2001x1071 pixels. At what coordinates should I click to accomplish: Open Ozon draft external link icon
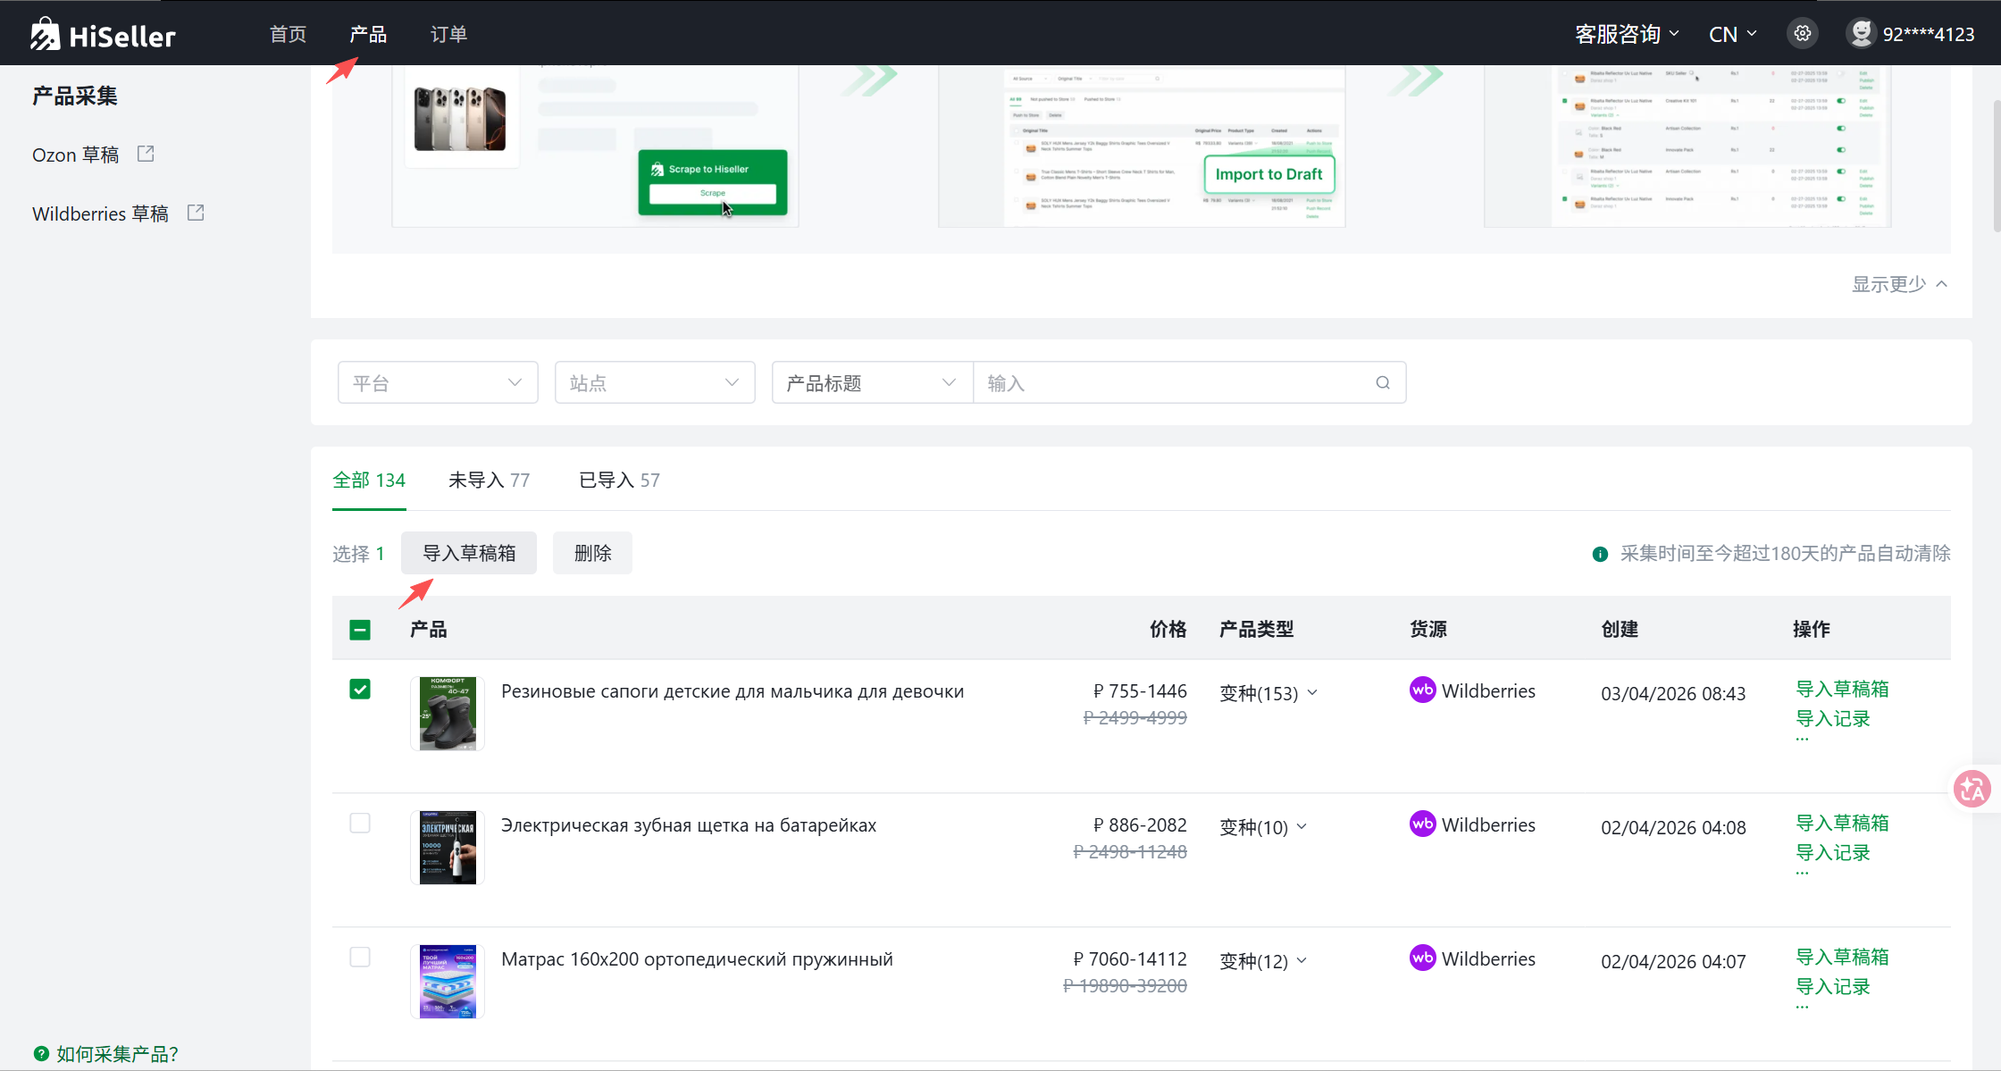click(146, 154)
